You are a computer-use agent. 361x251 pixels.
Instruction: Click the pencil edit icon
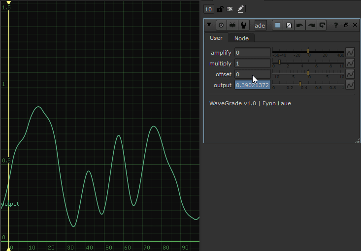pyautogui.click(x=240, y=9)
